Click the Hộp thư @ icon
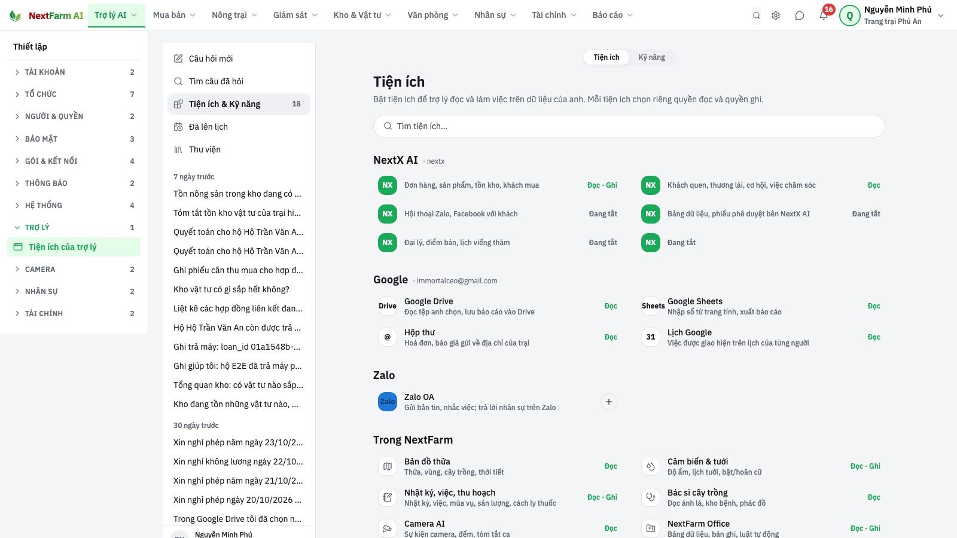The image size is (957, 538). click(x=388, y=337)
